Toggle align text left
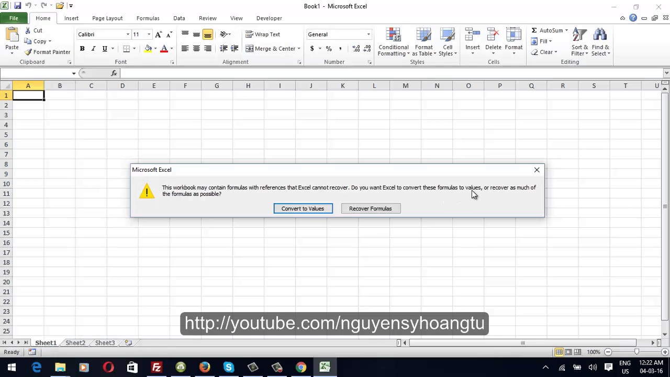The width and height of the screenshot is (670, 377). click(185, 49)
